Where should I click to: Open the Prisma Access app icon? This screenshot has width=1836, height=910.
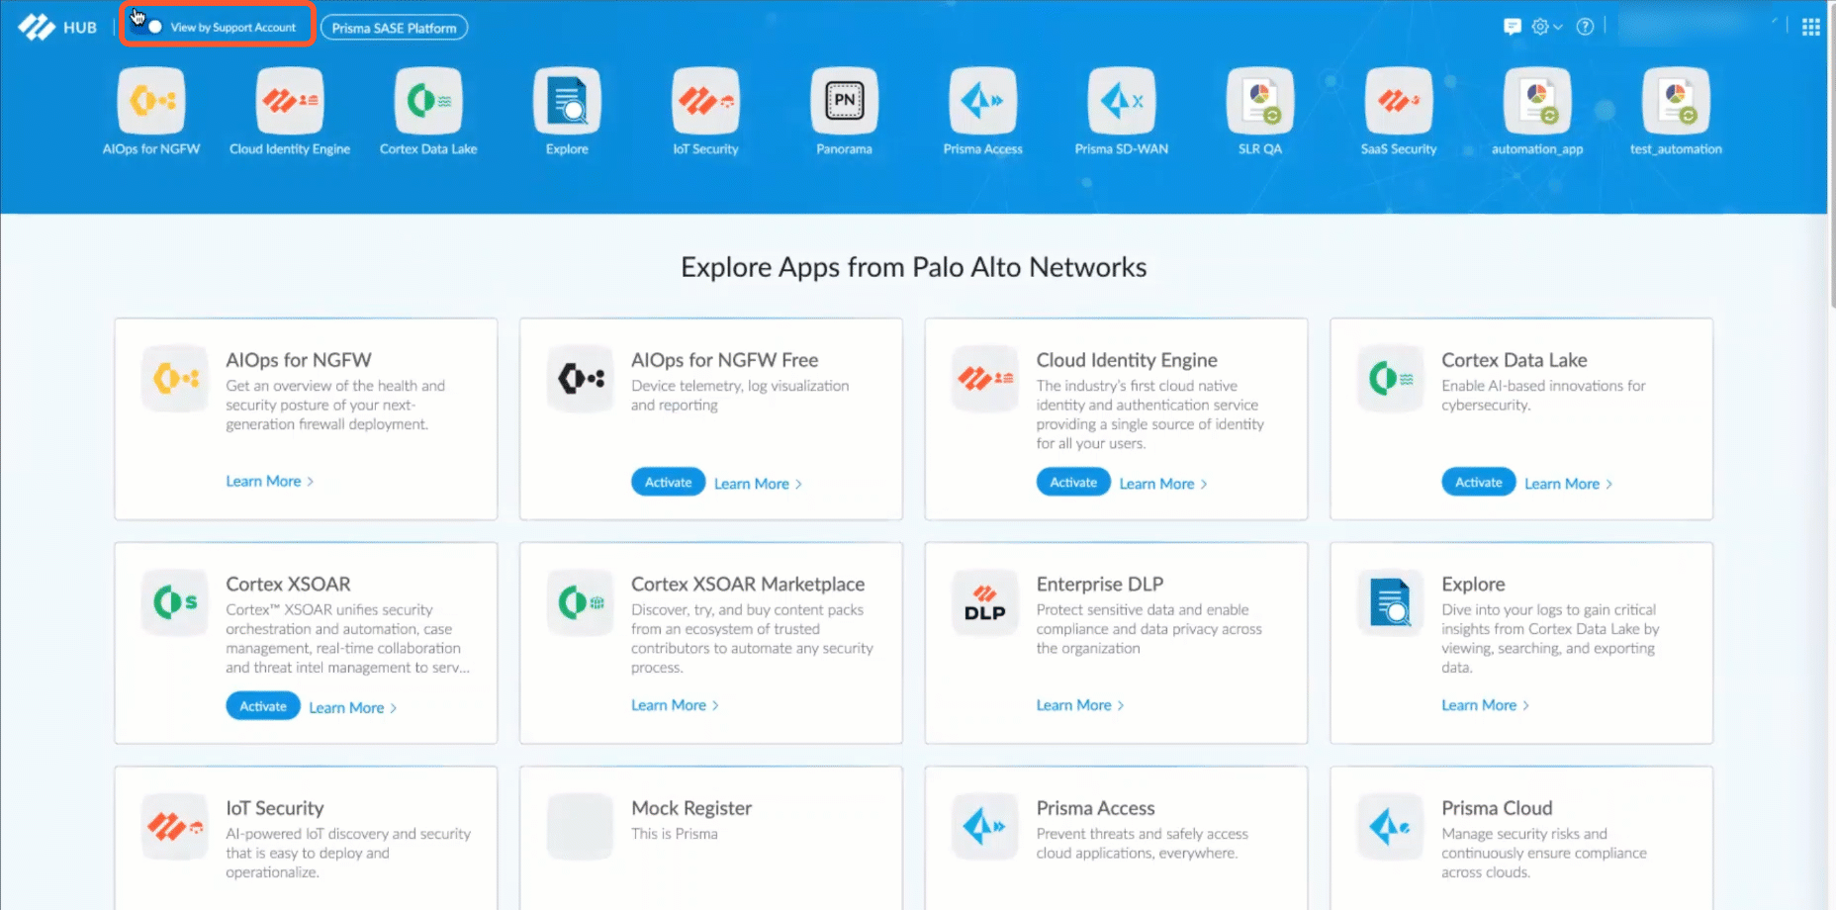coord(982,101)
